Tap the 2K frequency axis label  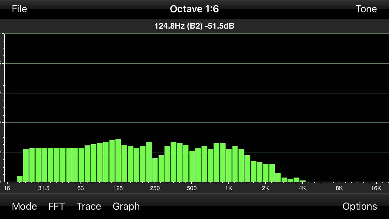(x=265, y=188)
